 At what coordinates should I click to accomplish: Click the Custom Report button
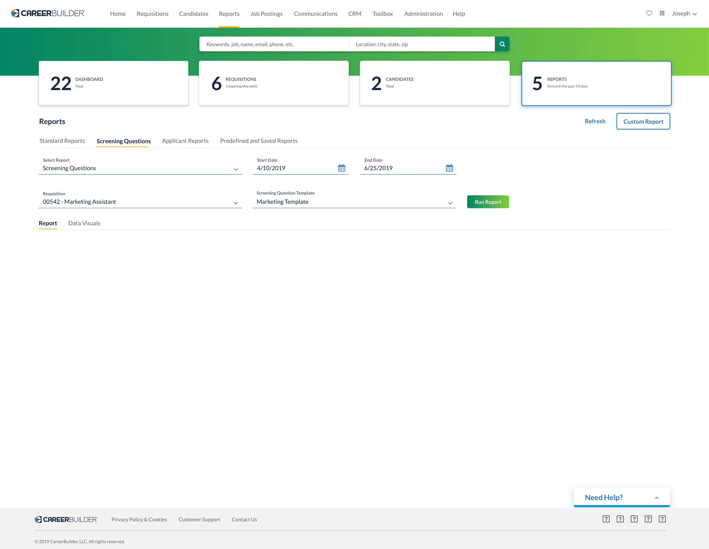tap(643, 121)
